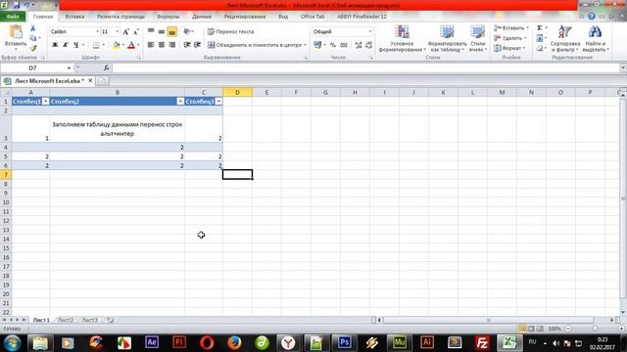The image size is (627, 352).
Task: Open the font size 11 dropdown
Action: (118, 31)
